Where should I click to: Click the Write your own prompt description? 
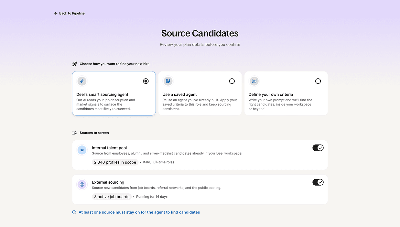click(280, 104)
